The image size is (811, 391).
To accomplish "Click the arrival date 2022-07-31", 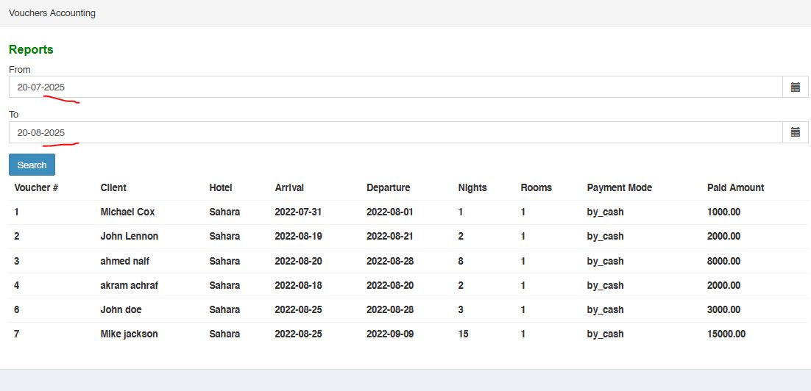I will pos(299,212).
